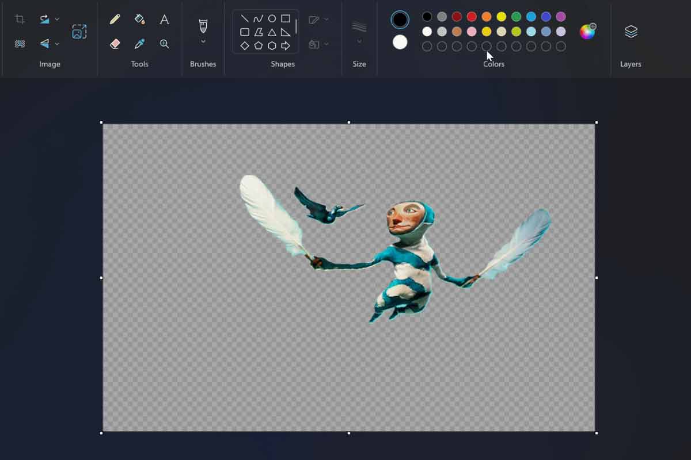The image size is (691, 460).
Task: Choose the Right triangle shape
Action: tap(286, 32)
